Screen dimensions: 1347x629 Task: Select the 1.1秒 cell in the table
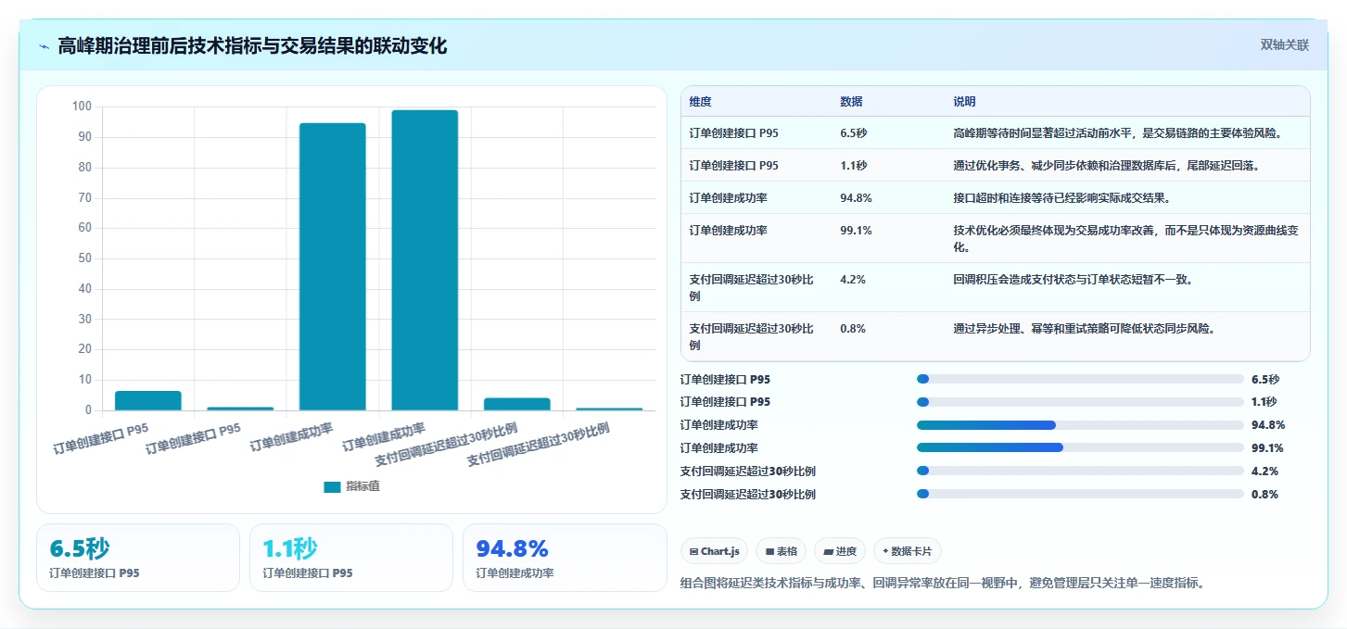coord(853,166)
